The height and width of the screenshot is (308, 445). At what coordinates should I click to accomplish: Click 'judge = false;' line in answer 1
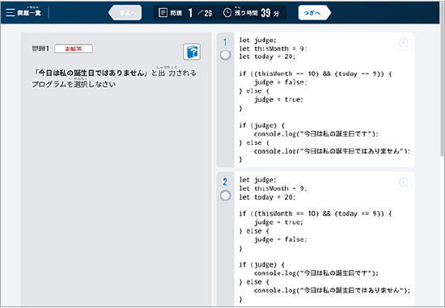click(x=281, y=82)
